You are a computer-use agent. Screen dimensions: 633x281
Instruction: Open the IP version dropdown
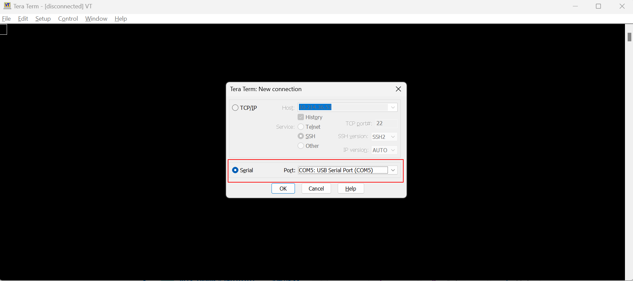coord(384,150)
